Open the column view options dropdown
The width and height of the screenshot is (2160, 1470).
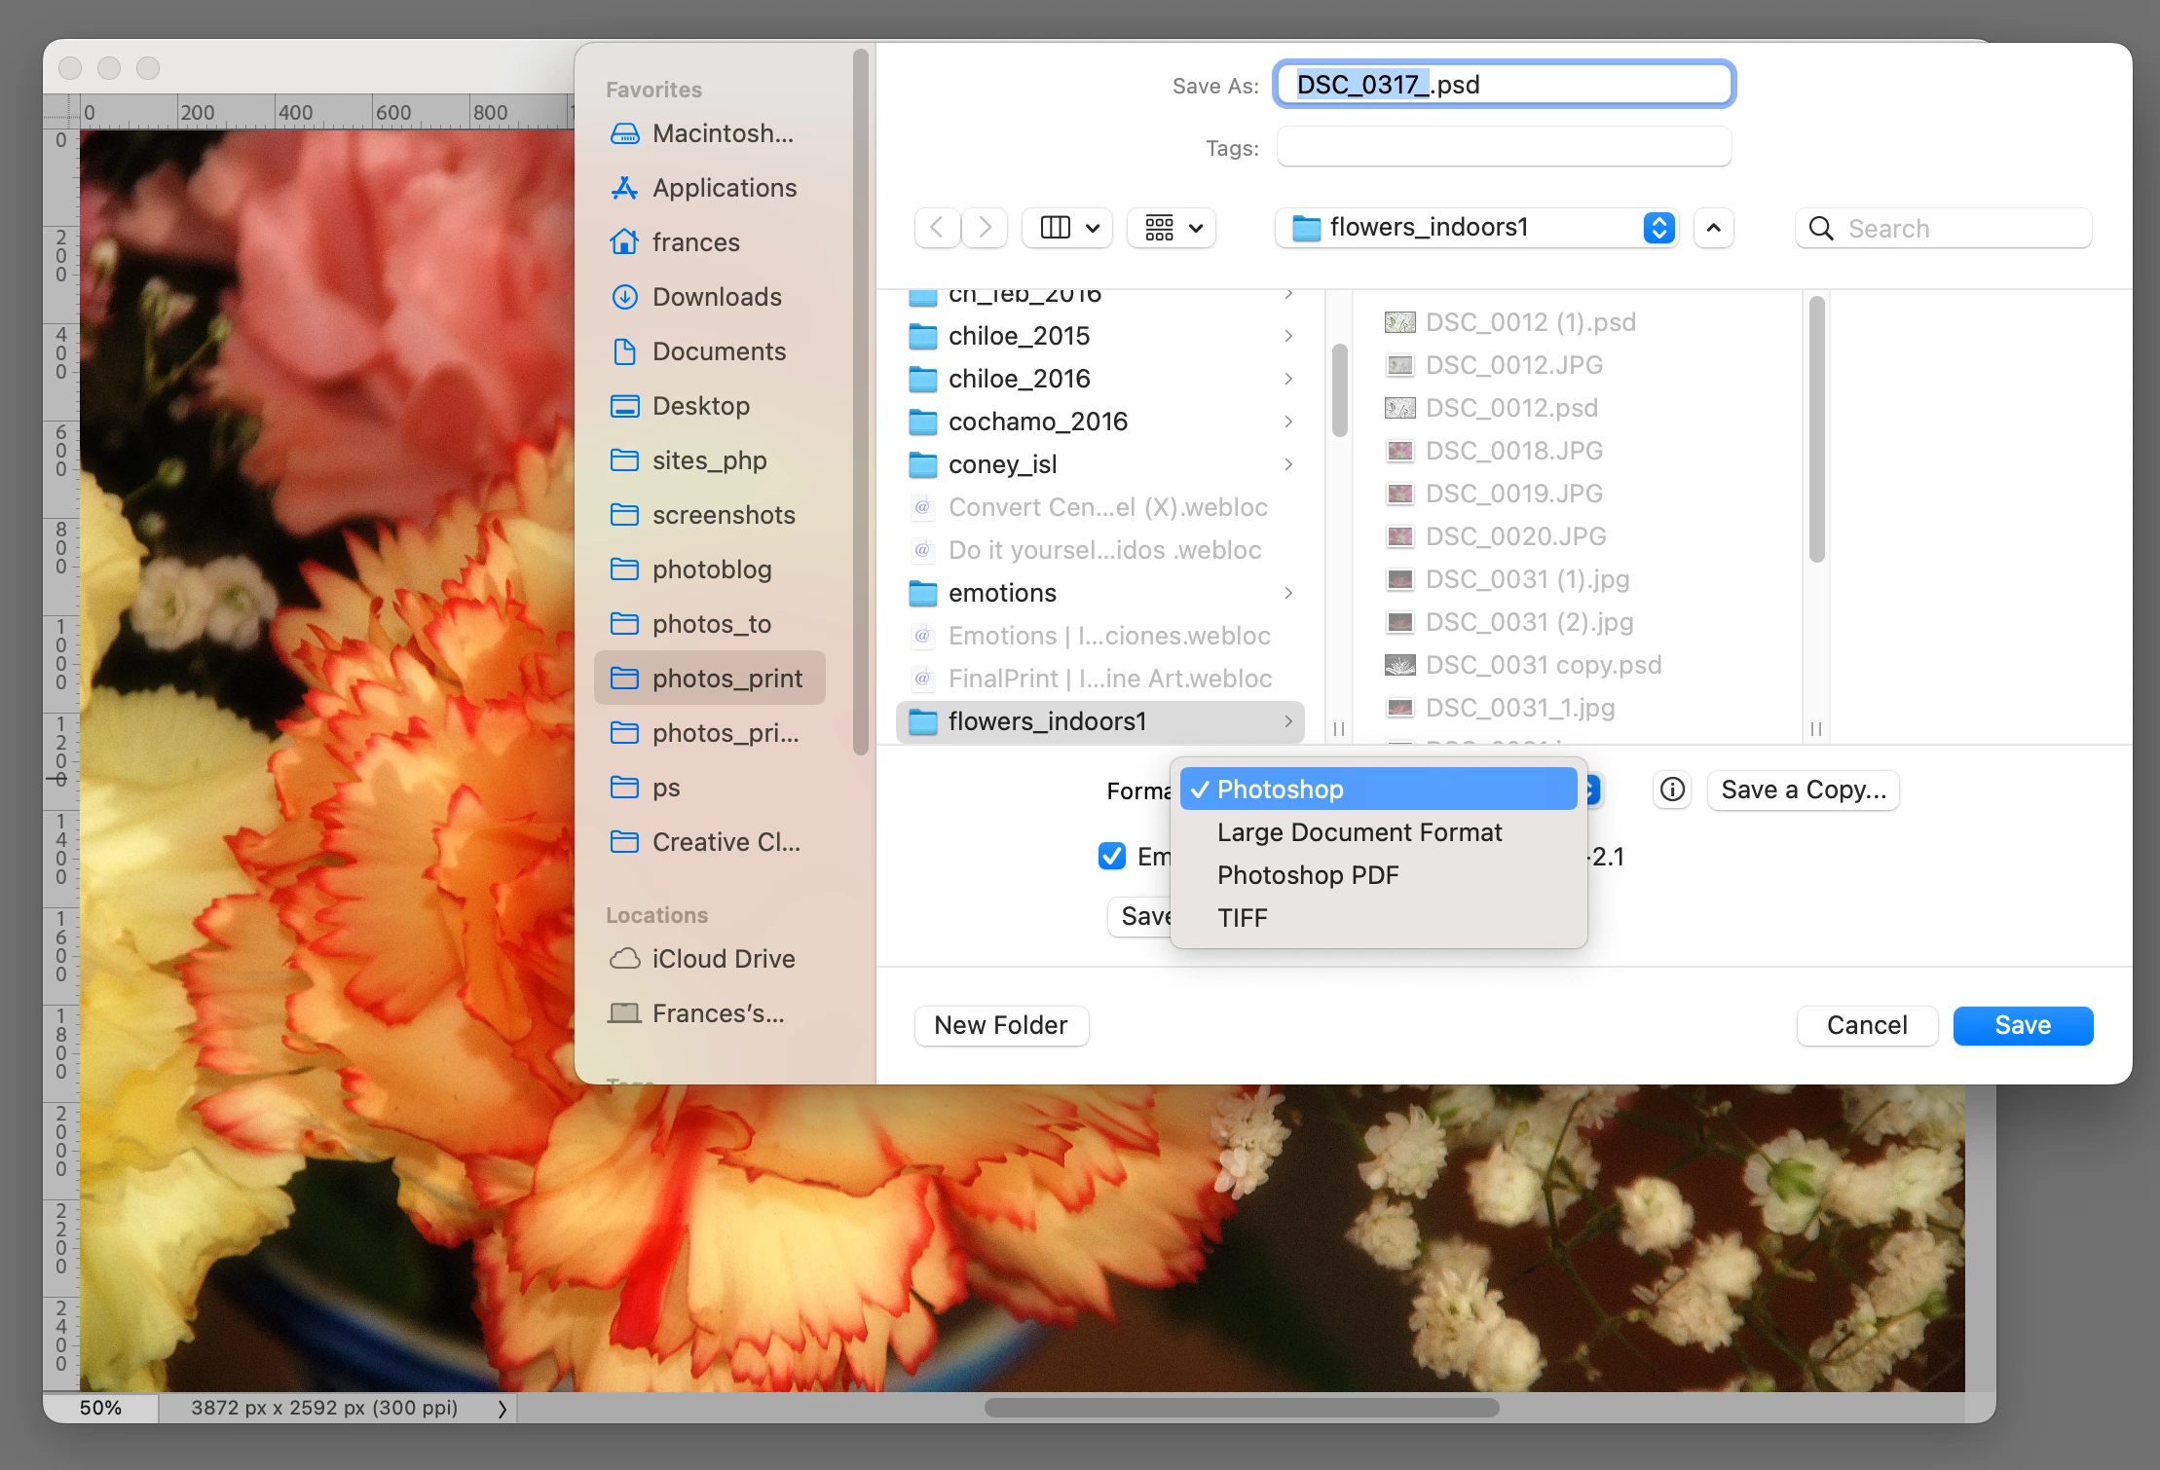click(1068, 228)
